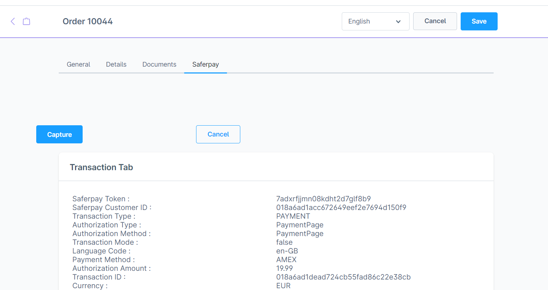Expand language selector using chevron arrow

click(398, 22)
